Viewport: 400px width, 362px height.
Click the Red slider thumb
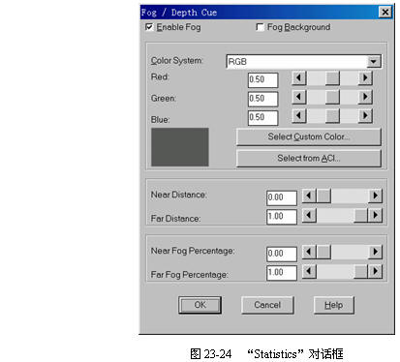tap(332, 77)
